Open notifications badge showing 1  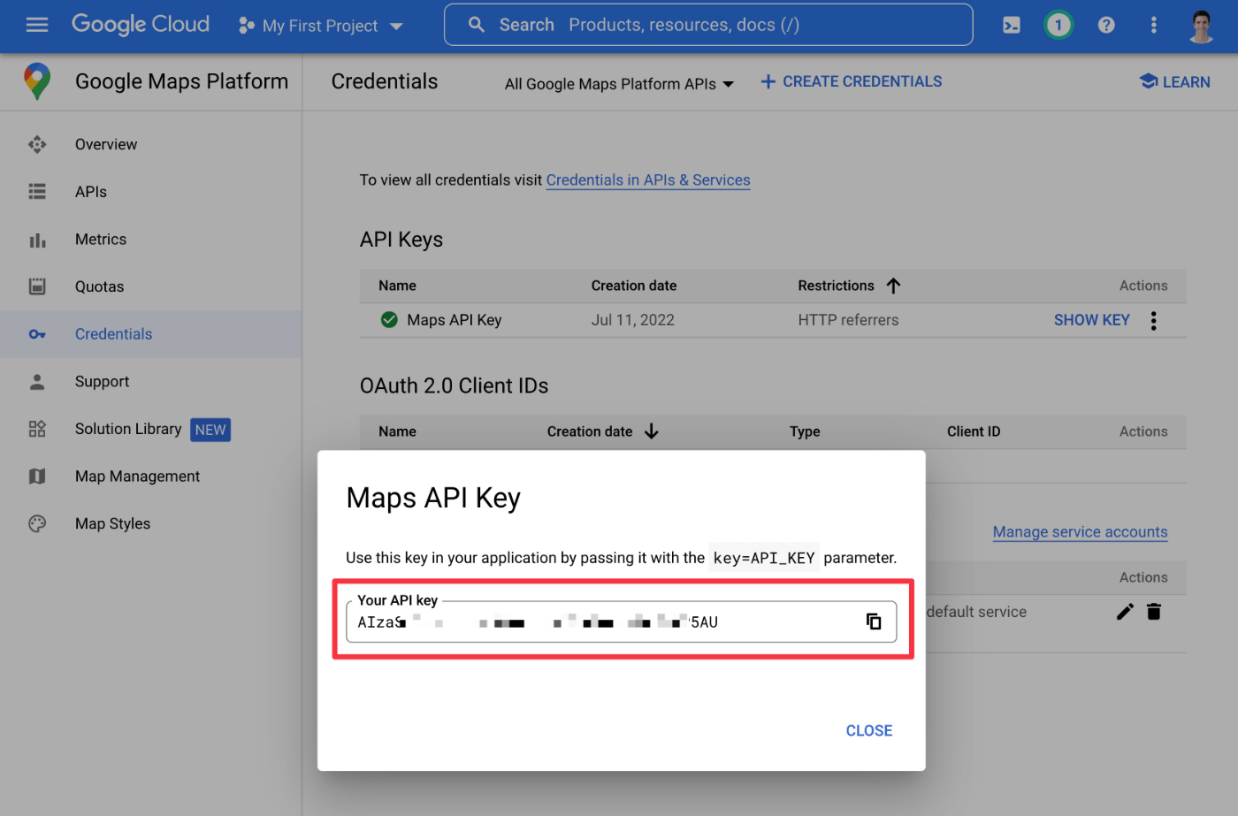coord(1058,25)
